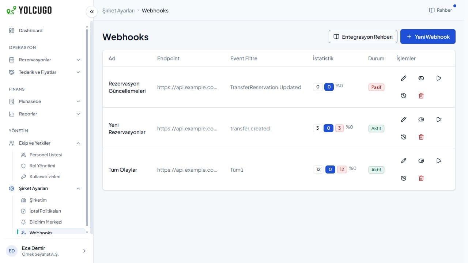Open the Şirketim settings page
The image size is (468, 263).
(x=51, y=200)
